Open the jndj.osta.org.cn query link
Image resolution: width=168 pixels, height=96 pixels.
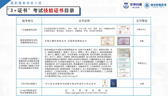point(67,76)
